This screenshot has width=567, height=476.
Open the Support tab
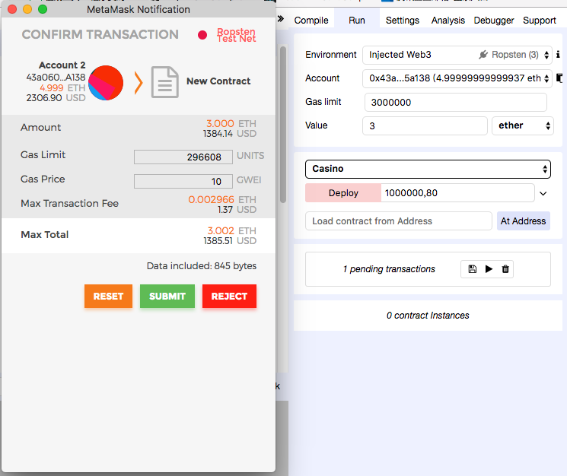pyautogui.click(x=539, y=21)
